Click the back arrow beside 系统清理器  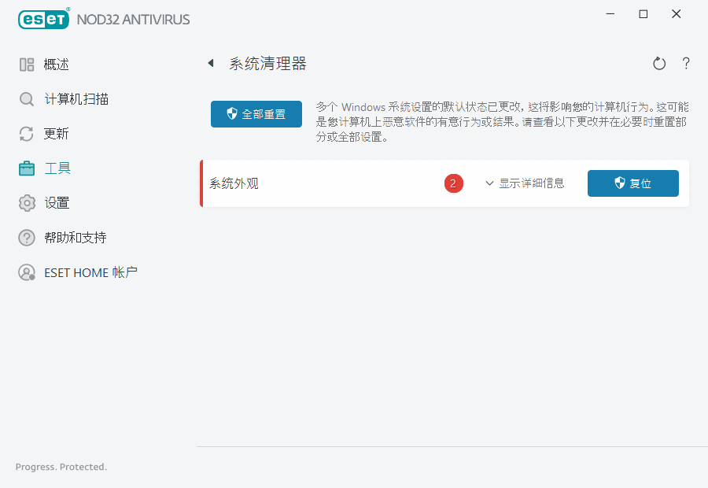click(x=210, y=63)
